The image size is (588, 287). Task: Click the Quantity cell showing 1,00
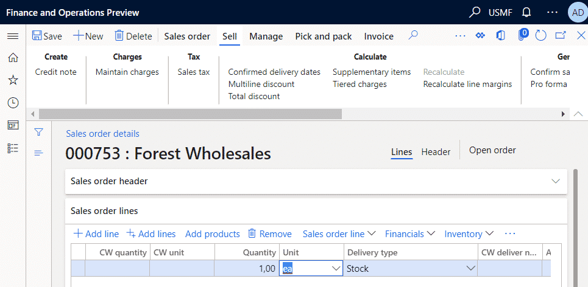tap(247, 269)
